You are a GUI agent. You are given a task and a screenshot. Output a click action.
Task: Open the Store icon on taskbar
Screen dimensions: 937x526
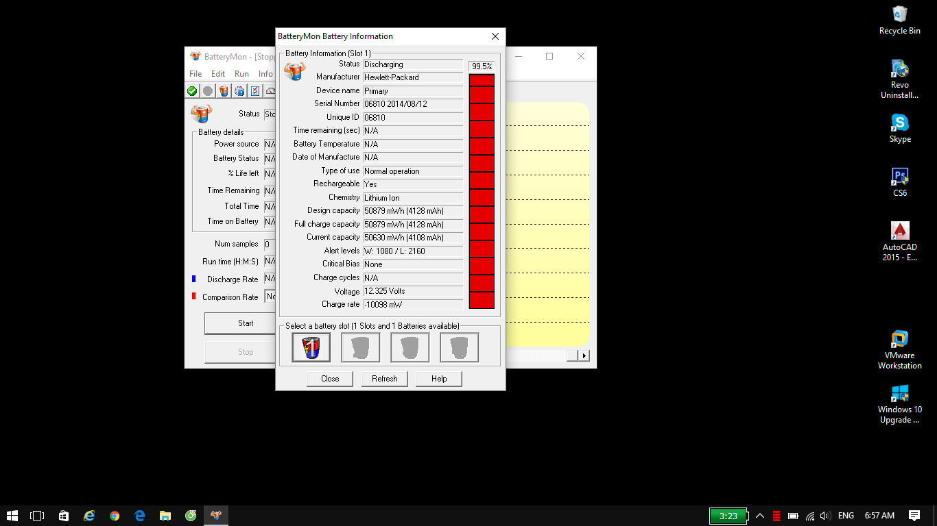[x=64, y=516]
